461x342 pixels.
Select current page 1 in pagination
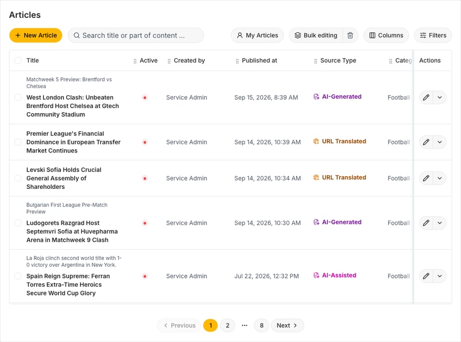pos(211,326)
